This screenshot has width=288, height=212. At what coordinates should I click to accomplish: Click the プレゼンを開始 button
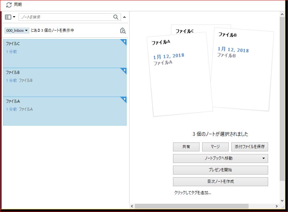click(x=220, y=170)
